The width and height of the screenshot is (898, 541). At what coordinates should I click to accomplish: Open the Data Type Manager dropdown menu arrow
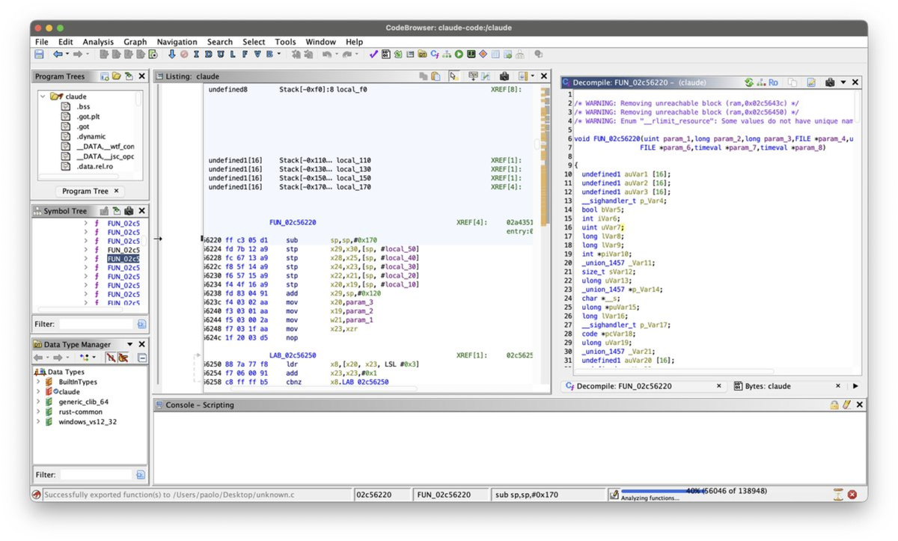pos(130,345)
